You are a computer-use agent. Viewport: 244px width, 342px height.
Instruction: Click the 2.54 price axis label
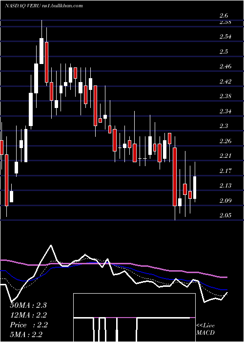225,37
